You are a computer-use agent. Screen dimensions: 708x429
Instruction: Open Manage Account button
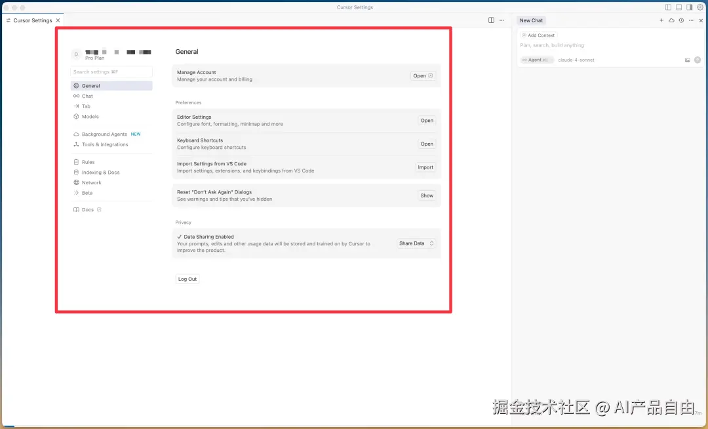pos(423,76)
